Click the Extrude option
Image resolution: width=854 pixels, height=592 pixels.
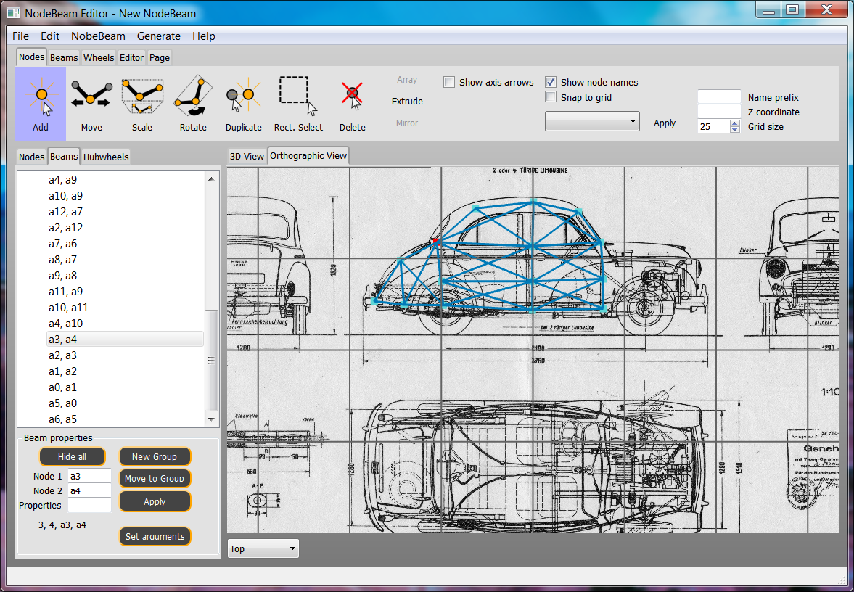point(407,102)
